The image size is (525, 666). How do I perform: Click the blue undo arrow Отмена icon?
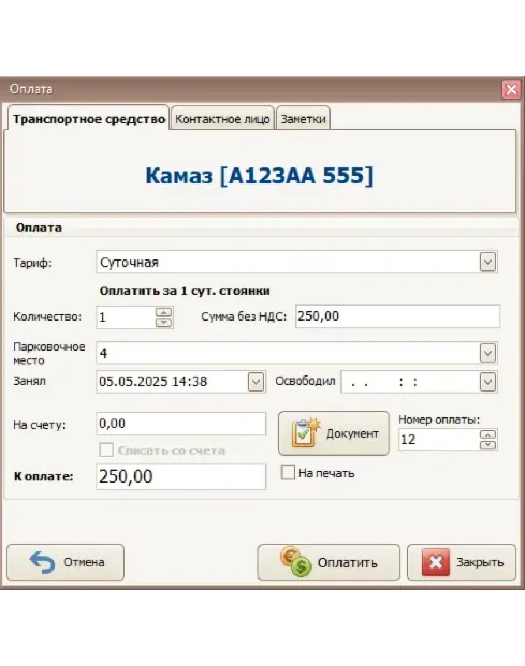(x=42, y=562)
